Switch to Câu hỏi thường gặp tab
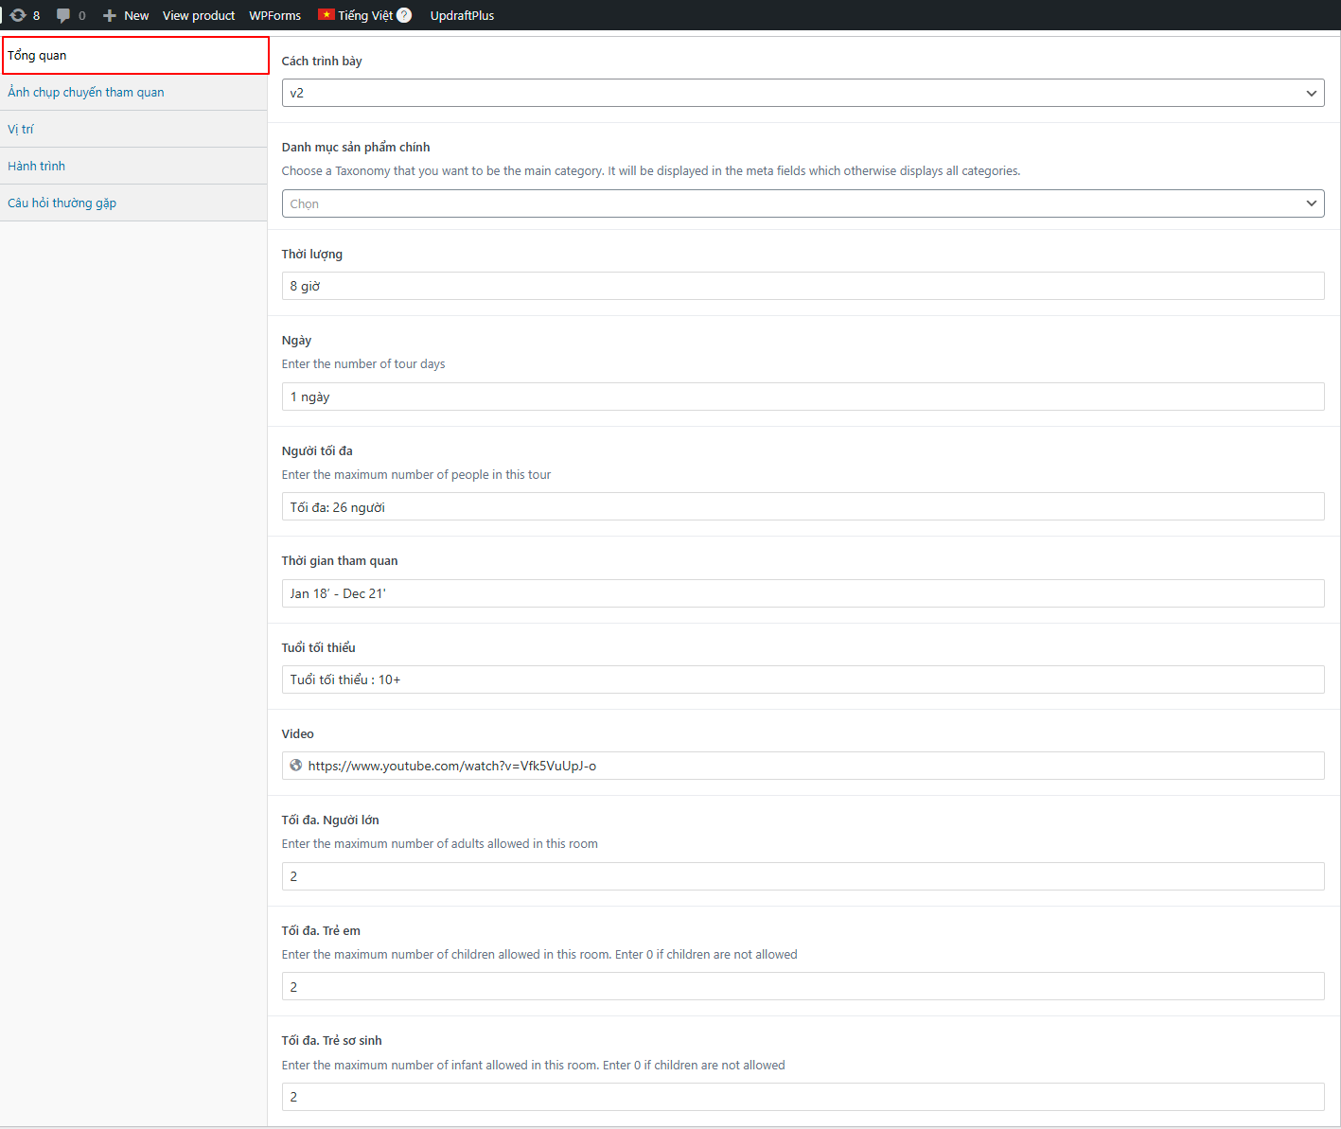The image size is (1341, 1129). (133, 203)
